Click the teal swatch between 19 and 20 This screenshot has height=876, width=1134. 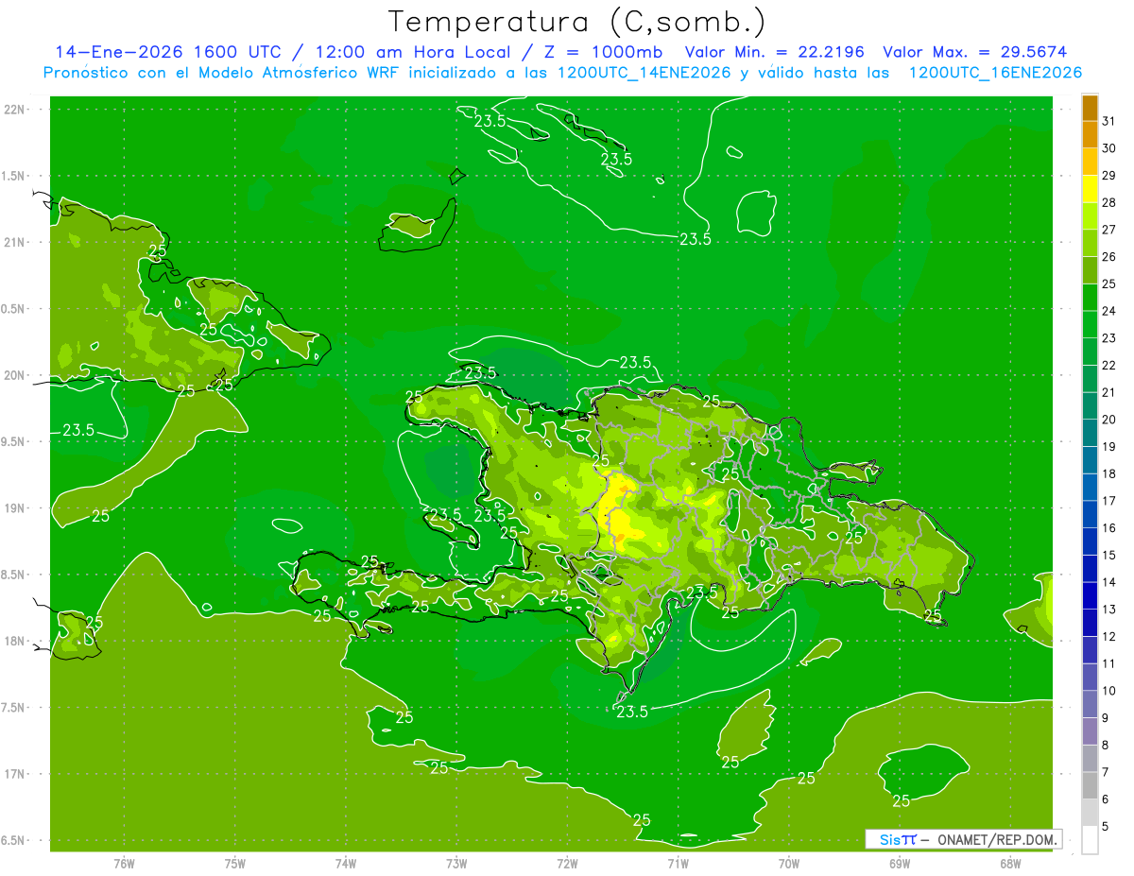point(1090,433)
